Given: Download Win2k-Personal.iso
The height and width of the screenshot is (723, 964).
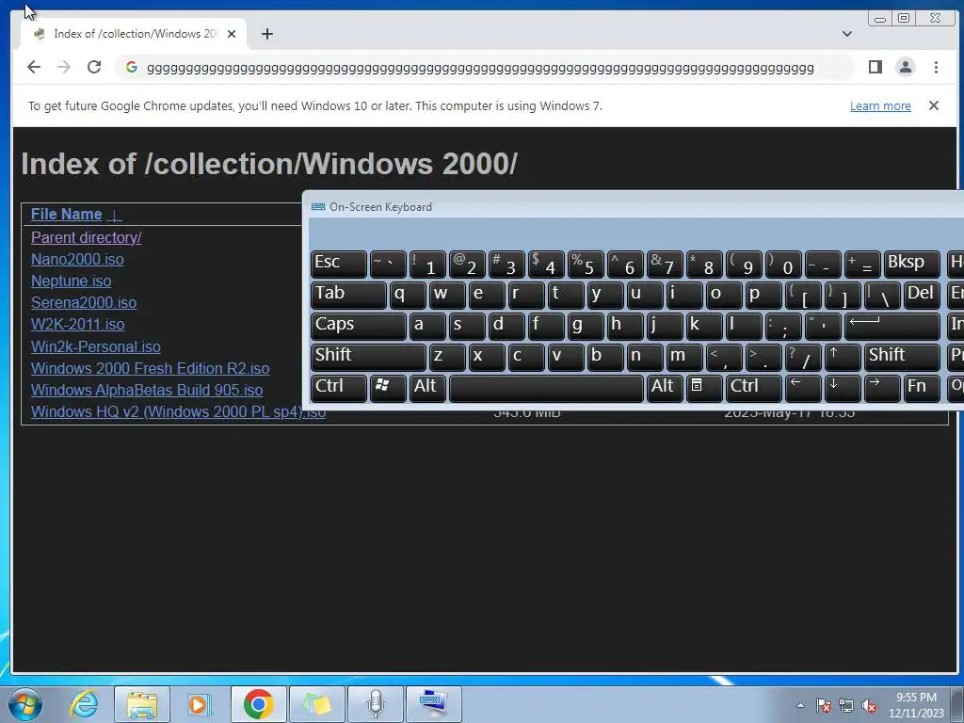Looking at the screenshot, I should coord(96,346).
